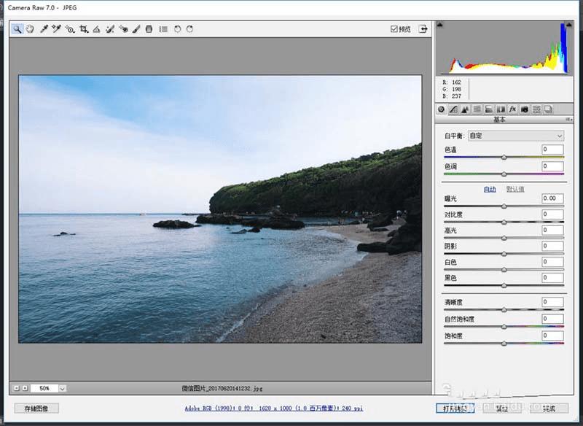Choose the Crop tool
Image resolution: width=583 pixels, height=426 pixels.
[x=83, y=29]
